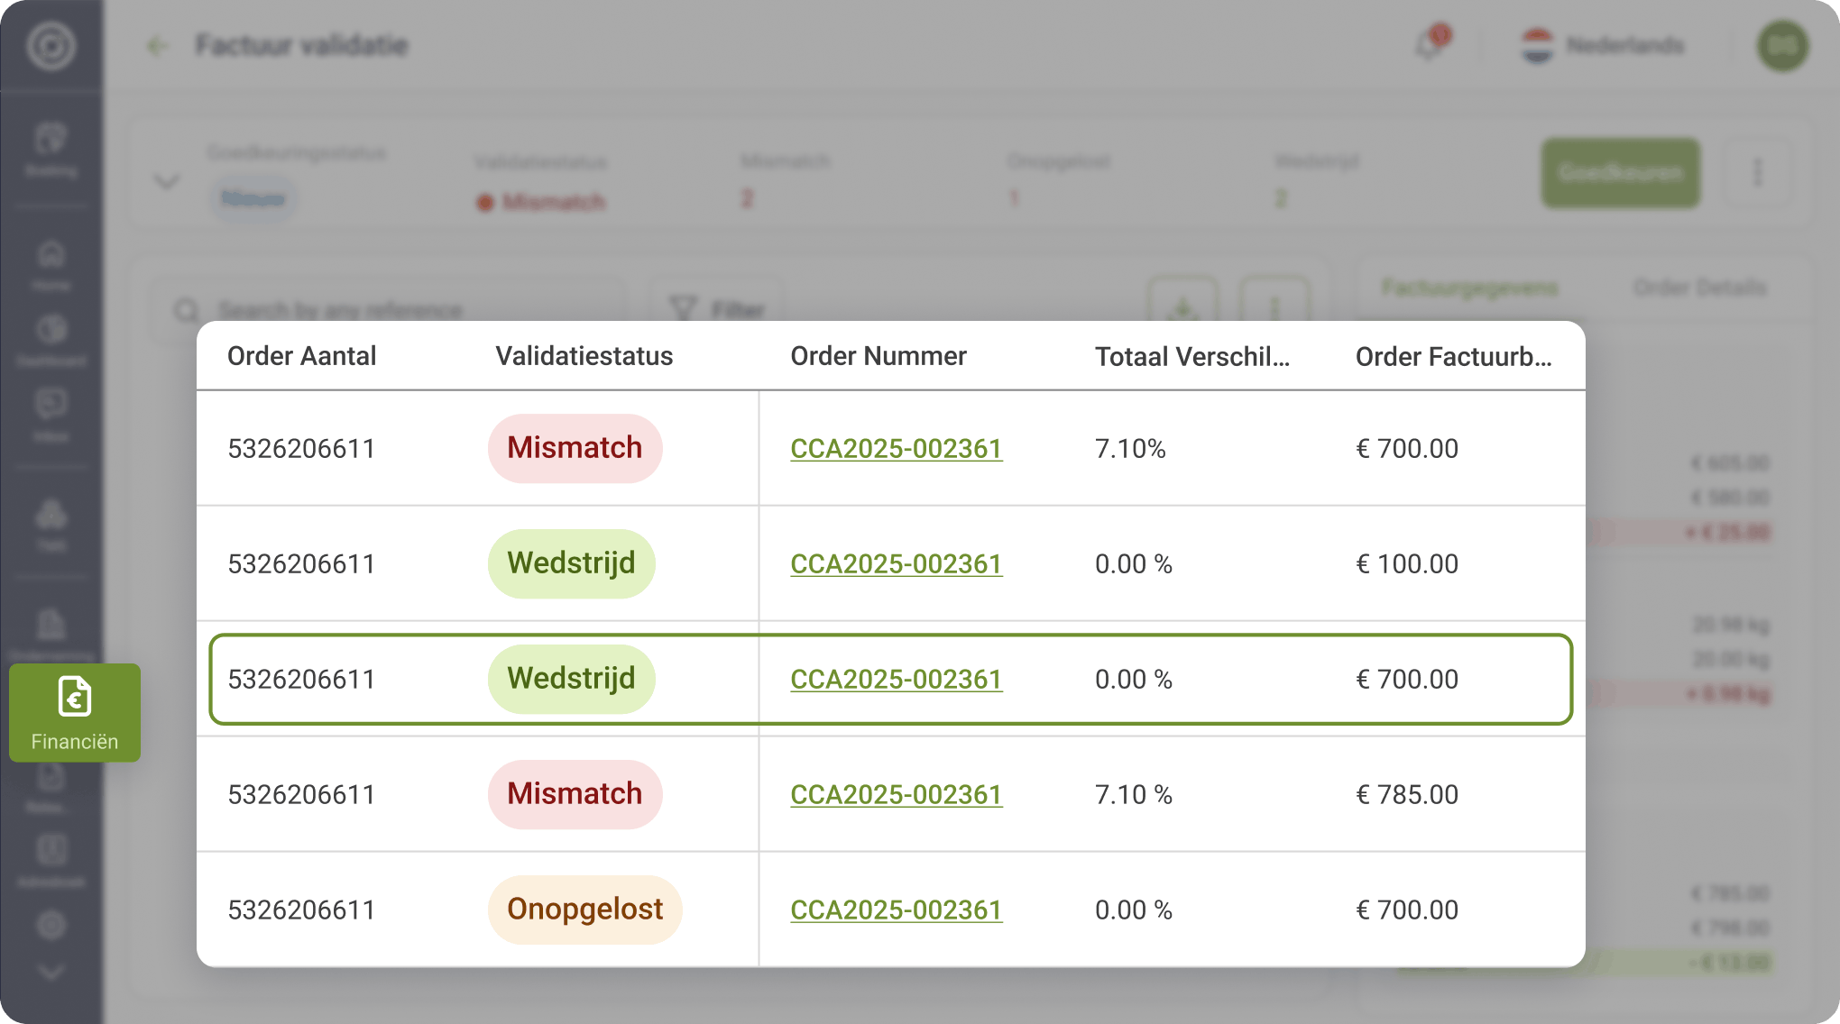Viewport: 1840px width, 1024px height.
Task: Select the Nederlands language selector
Action: [1602, 45]
